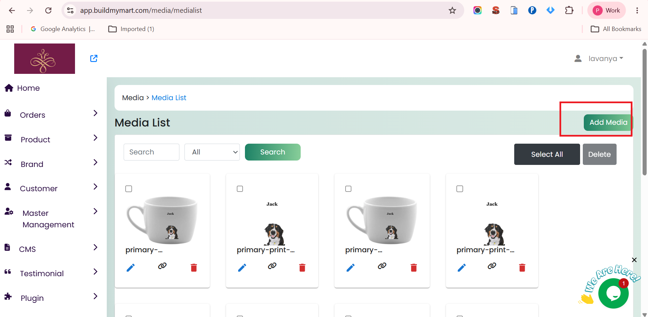Viewport: 648px width, 317px height.
Task: Click the Add Media button
Action: [608, 122]
